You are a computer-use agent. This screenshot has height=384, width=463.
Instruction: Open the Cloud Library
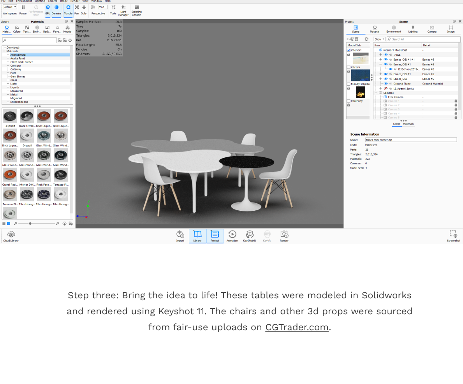11,237
